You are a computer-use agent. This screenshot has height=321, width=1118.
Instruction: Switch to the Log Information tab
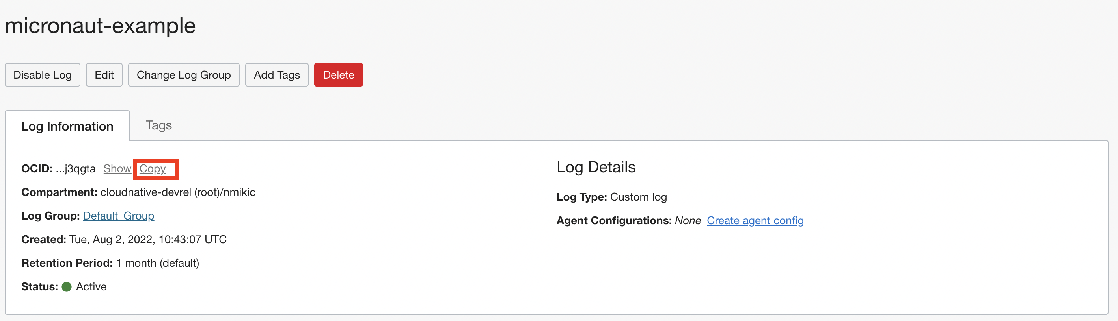click(67, 126)
